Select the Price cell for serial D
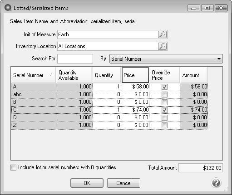 pyautogui.click(x=135, y=117)
